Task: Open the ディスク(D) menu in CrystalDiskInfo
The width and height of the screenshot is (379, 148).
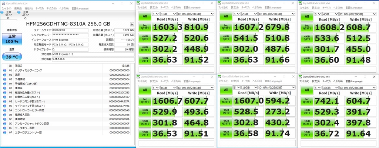Action: [x=51, y=8]
